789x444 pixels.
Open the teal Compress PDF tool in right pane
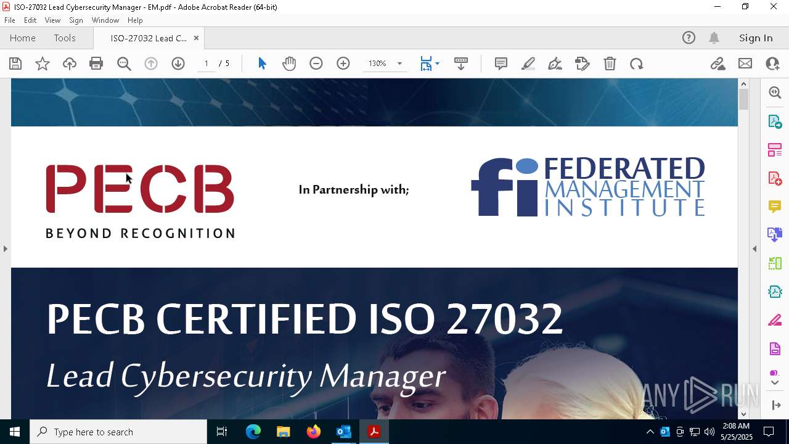point(775,292)
